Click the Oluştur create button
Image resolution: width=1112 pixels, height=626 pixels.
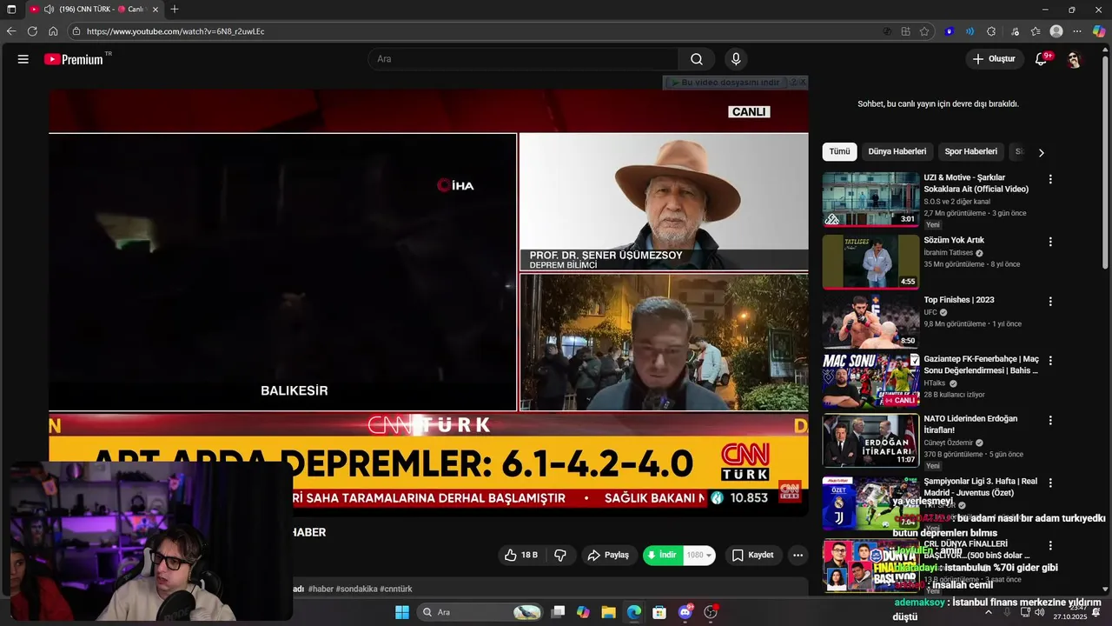993,59
